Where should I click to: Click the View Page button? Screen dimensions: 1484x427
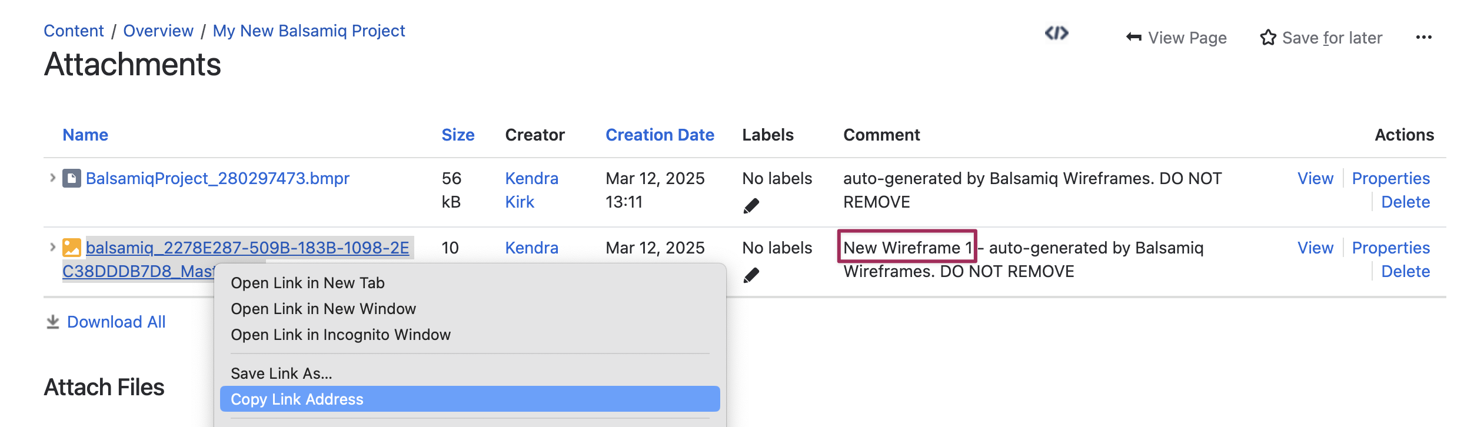[x=1176, y=38]
